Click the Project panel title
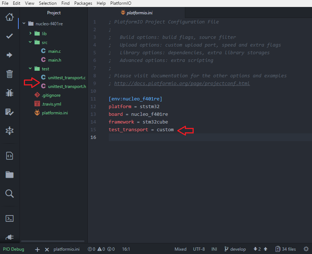This screenshot has width=312, height=254. (x=54, y=13)
